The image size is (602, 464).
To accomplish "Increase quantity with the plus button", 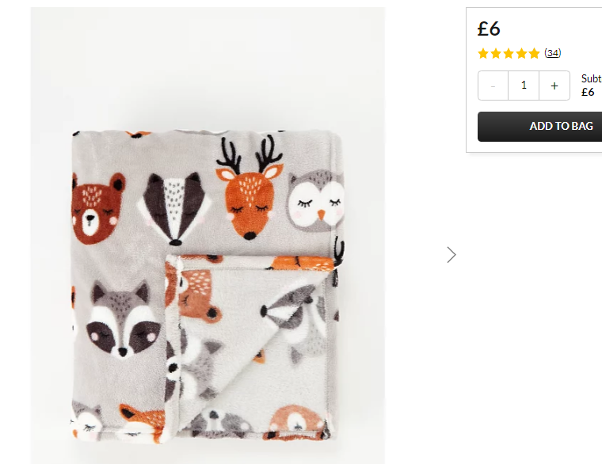I will [x=554, y=86].
